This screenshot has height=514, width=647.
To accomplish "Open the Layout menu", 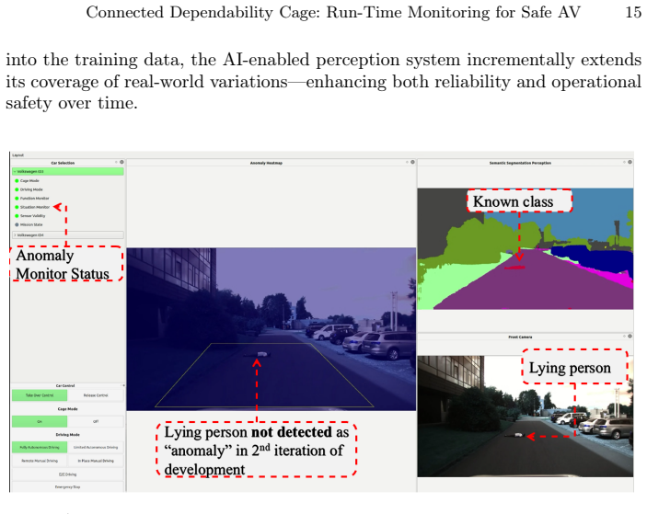I will pos(17,155).
